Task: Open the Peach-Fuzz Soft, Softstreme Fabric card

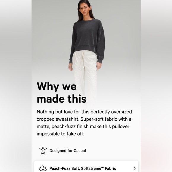Action: point(86,166)
